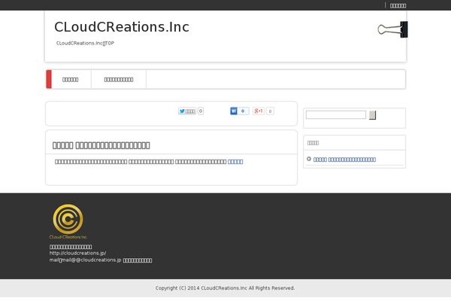451x301 pixels.
Task: Click the Twitter tweet button
Action: coord(187,111)
